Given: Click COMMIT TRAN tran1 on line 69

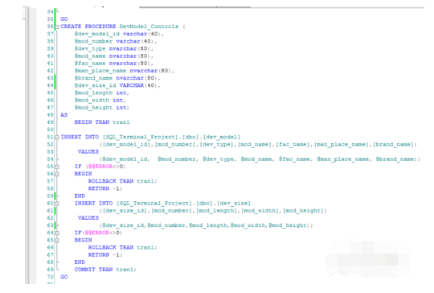Looking at the screenshot, I should click(x=104, y=270).
